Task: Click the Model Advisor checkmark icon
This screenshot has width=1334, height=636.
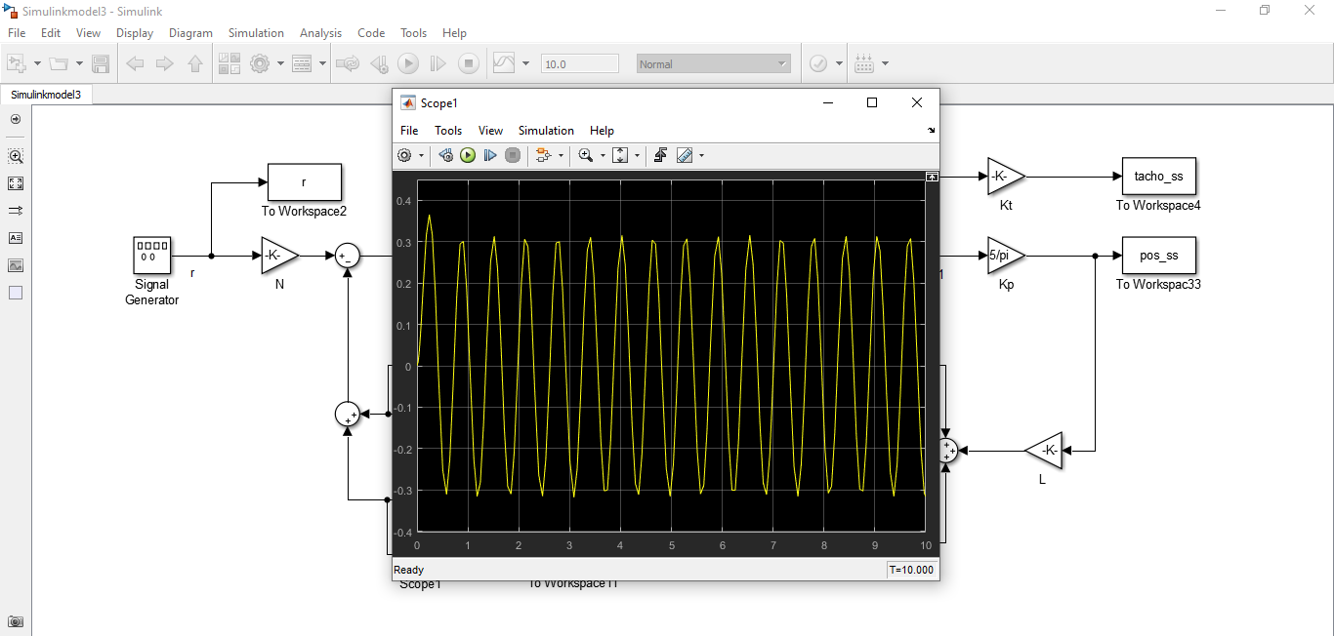Action: coord(818,63)
